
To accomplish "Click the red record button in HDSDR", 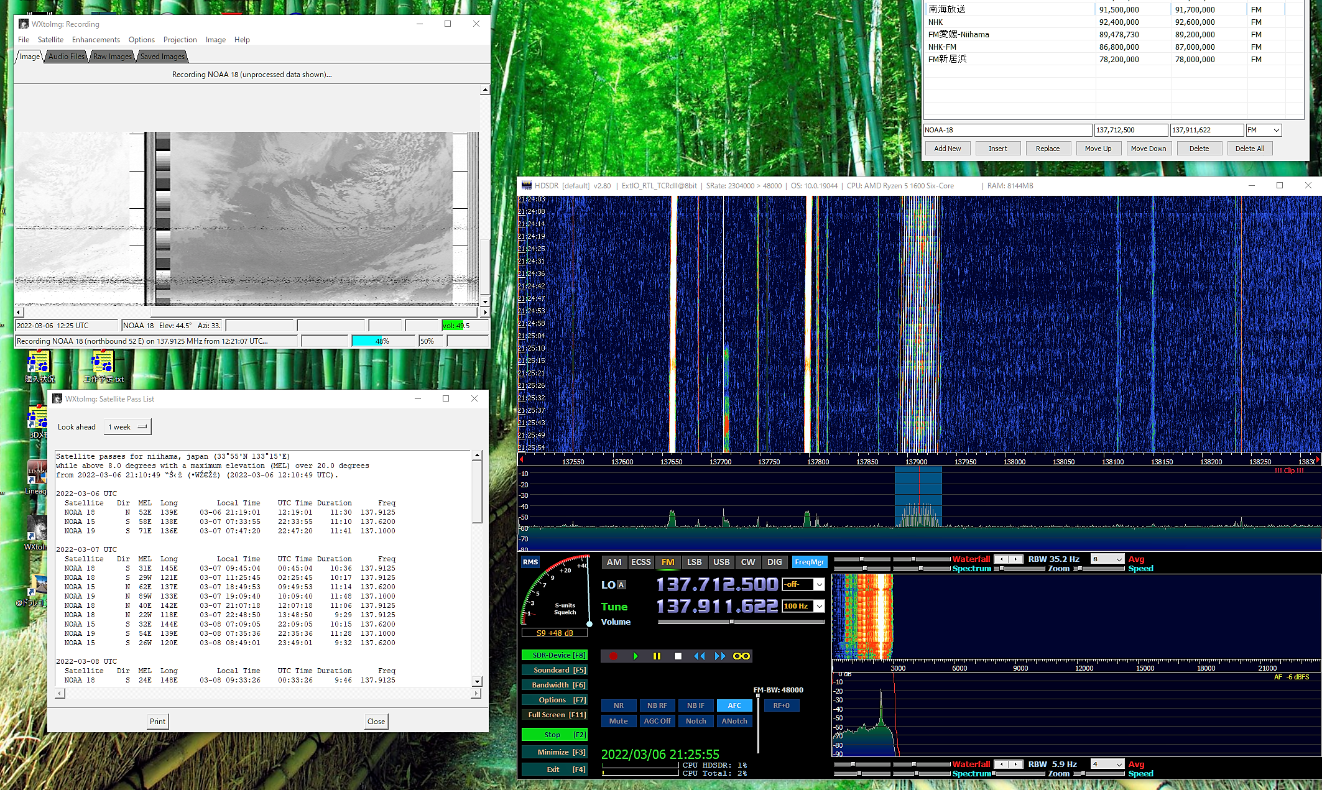I will point(613,656).
